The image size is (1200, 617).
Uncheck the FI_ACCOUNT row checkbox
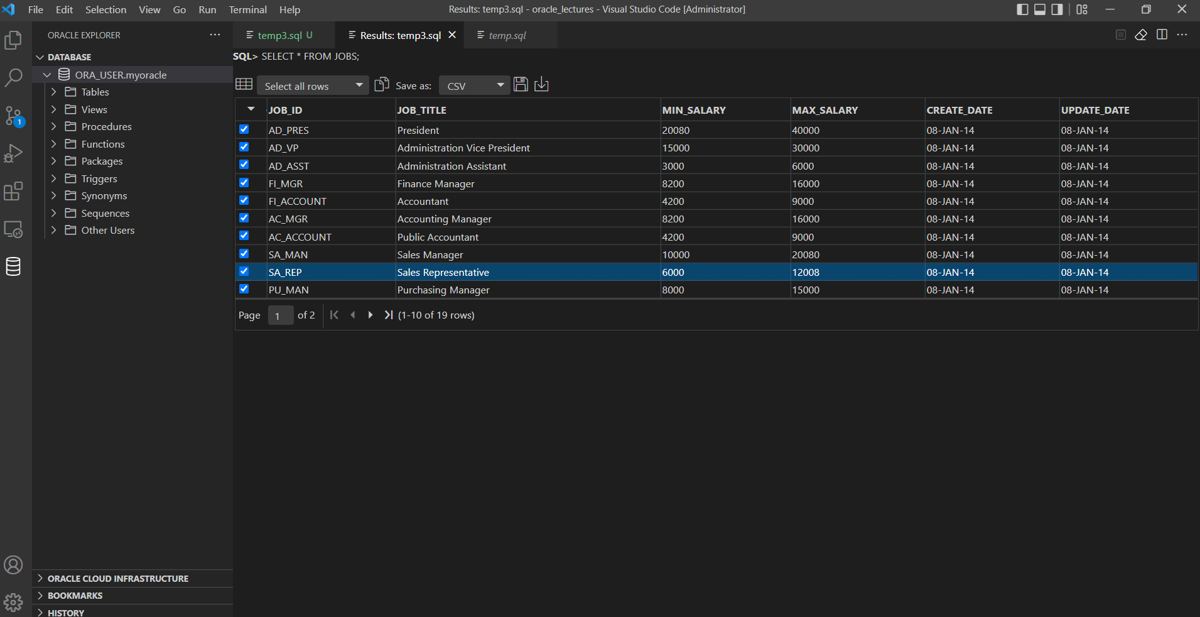(244, 200)
